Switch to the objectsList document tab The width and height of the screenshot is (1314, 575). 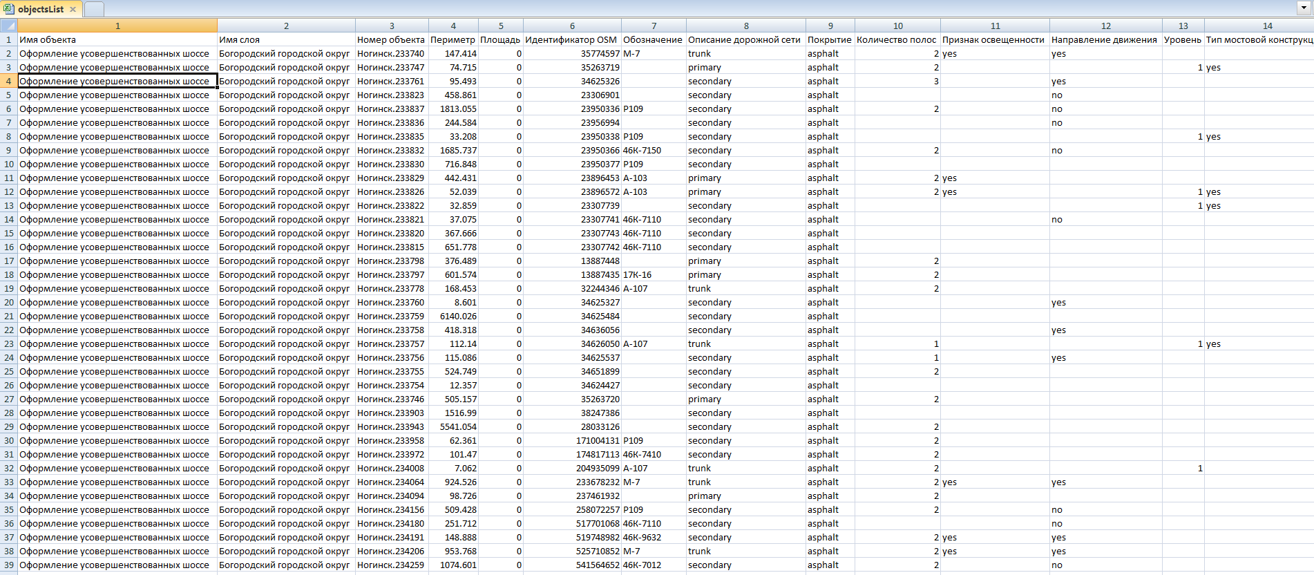tap(41, 10)
